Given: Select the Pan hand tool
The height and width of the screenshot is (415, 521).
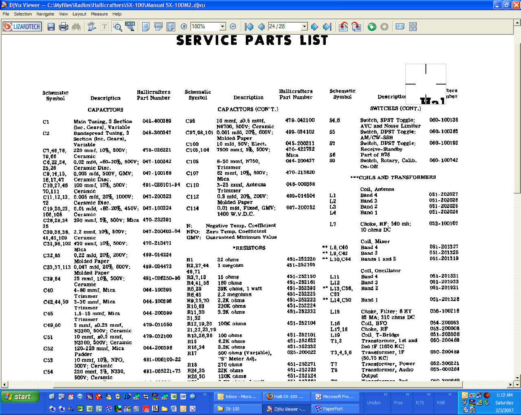Looking at the screenshot, I should coord(92,27).
